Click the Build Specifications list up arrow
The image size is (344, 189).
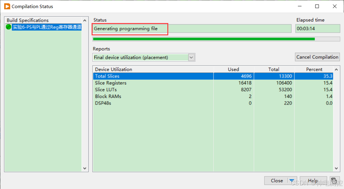[85, 21]
